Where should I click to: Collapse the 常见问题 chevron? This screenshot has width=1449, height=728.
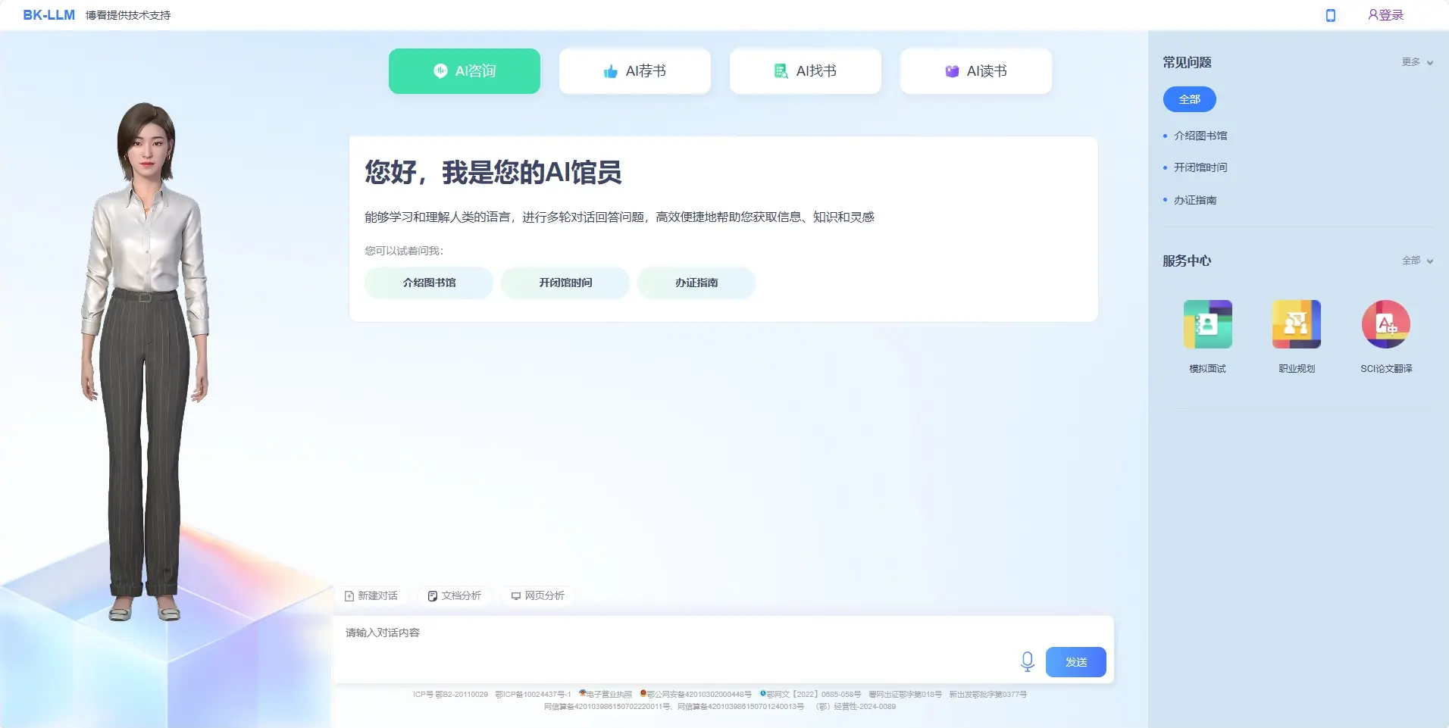pos(1429,63)
